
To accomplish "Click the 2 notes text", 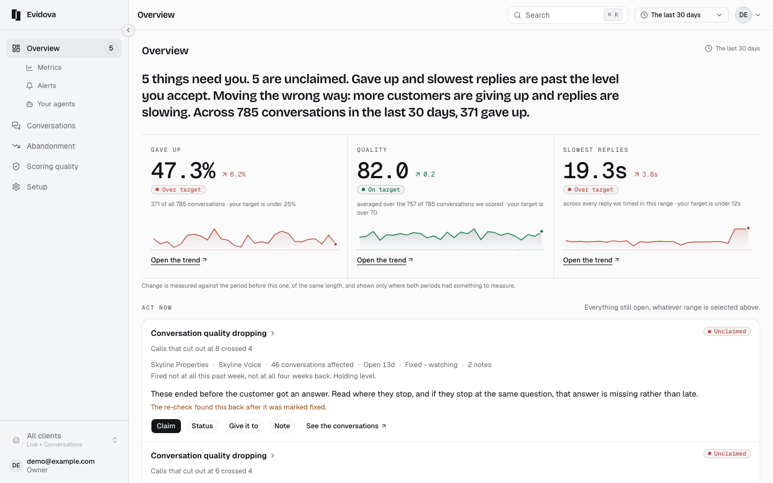I will pyautogui.click(x=479, y=365).
